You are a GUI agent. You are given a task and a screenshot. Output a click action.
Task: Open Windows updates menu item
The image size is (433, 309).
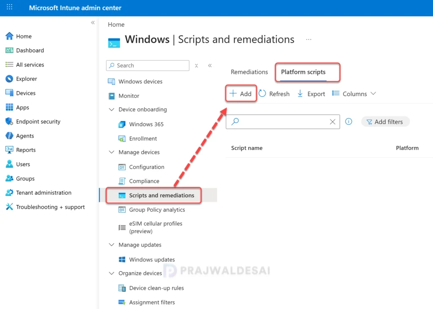tap(152, 260)
